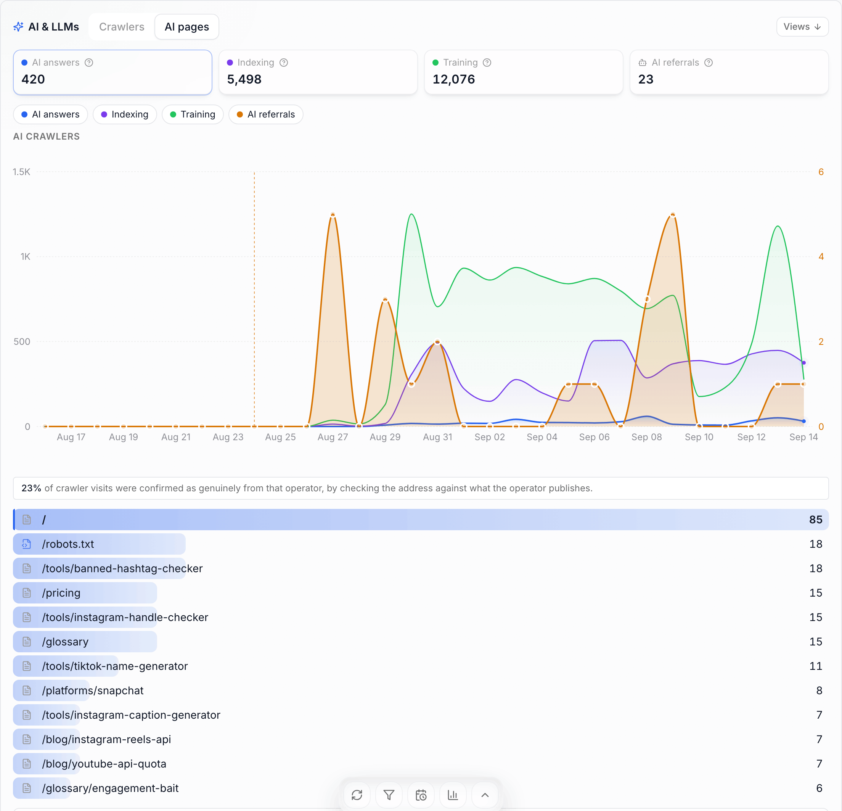This screenshot has height=811, width=842.
Task: Click the 85 count on the / row
Action: (815, 520)
